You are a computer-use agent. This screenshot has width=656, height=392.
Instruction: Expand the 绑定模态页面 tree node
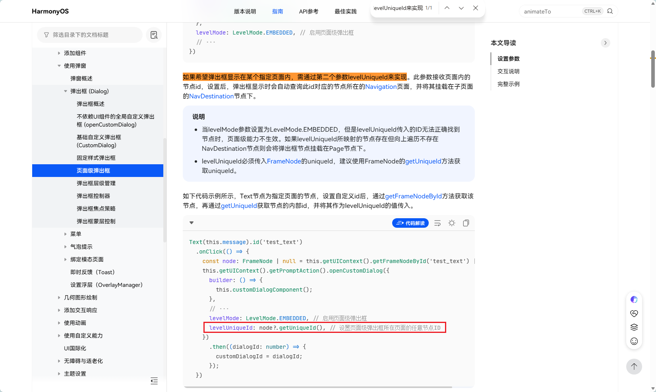click(66, 259)
